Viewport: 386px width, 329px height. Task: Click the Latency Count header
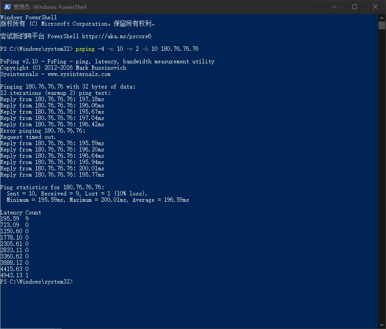(x=21, y=212)
